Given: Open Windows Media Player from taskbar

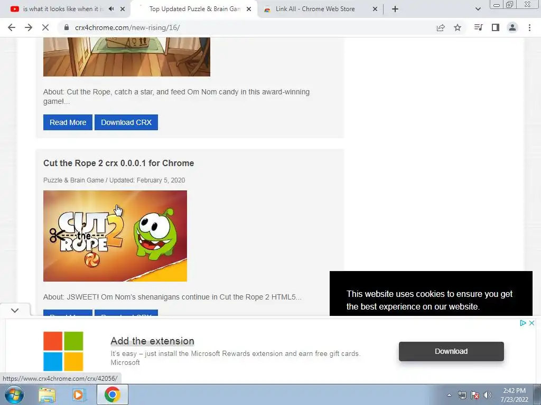Looking at the screenshot, I should pos(79,394).
